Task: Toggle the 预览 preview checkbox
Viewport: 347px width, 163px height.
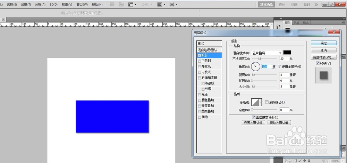Action: click(x=318, y=63)
